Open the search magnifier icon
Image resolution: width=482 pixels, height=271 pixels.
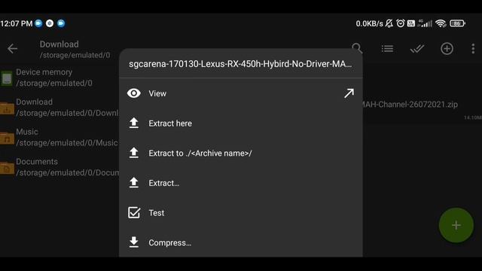tap(357, 48)
